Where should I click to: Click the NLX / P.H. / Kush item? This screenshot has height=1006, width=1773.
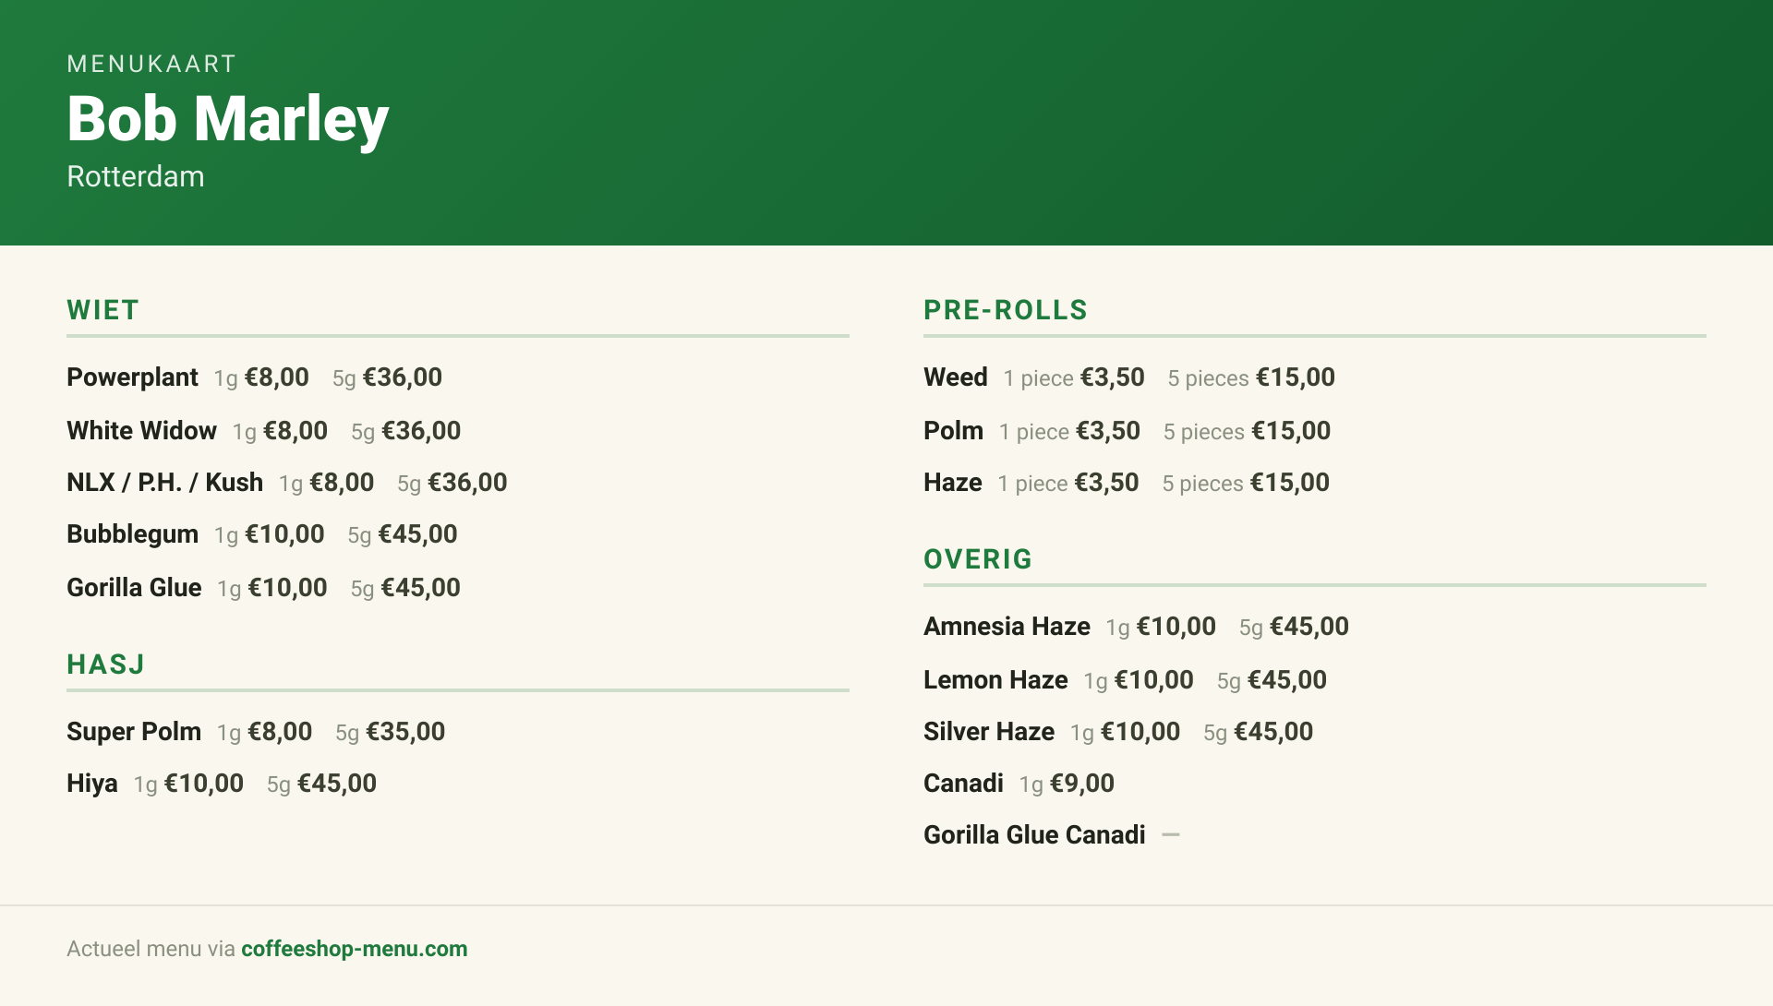click(164, 483)
